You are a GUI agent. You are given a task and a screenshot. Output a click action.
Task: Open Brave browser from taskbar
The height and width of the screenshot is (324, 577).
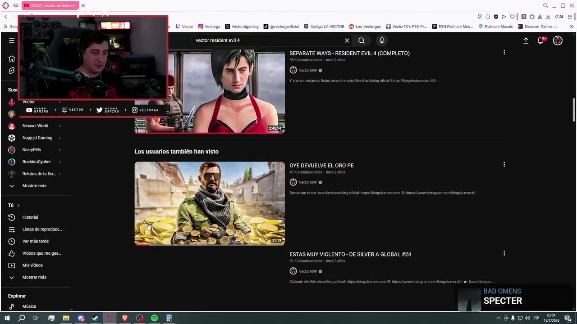125,318
